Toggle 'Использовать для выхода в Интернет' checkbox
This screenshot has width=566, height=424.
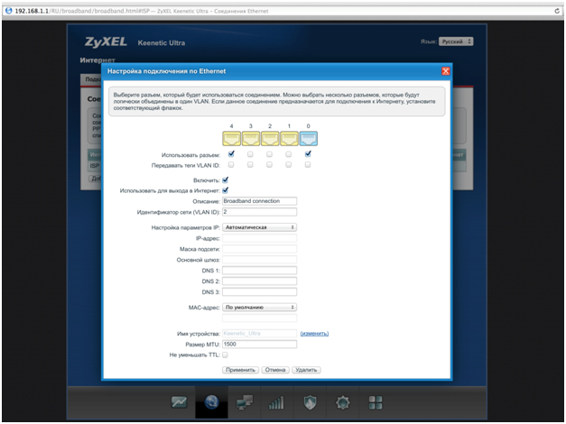tap(225, 190)
